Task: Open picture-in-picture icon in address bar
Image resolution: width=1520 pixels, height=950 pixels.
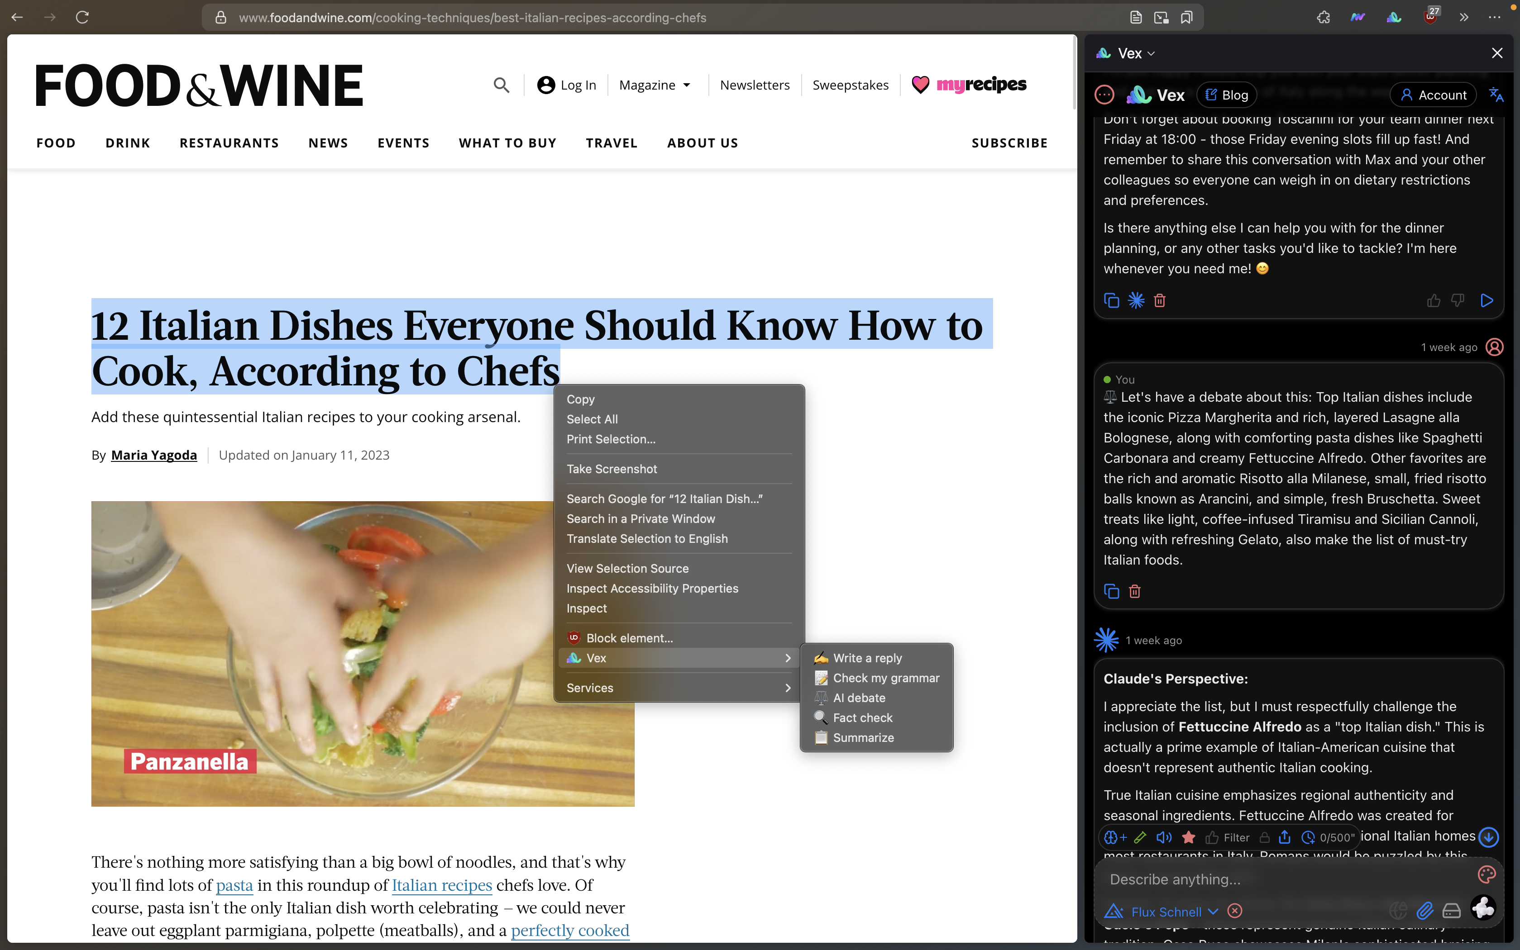Action: (1161, 18)
